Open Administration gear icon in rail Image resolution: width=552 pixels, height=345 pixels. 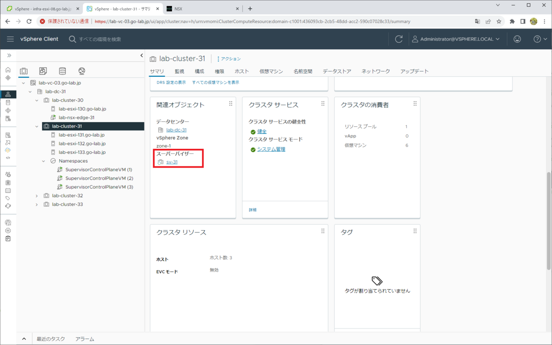(x=8, y=174)
